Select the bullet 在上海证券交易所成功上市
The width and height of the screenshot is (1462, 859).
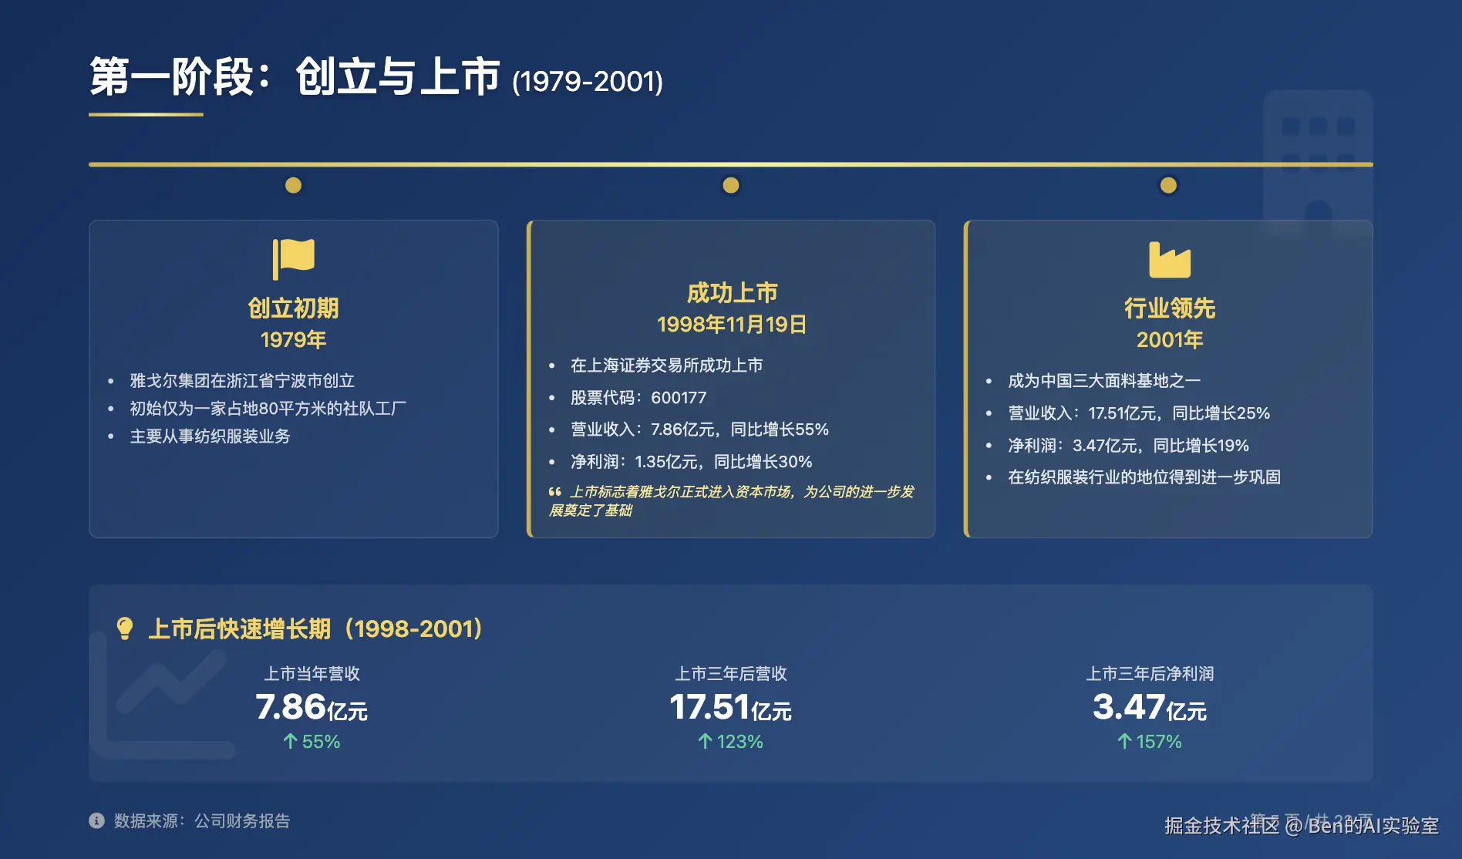(667, 365)
